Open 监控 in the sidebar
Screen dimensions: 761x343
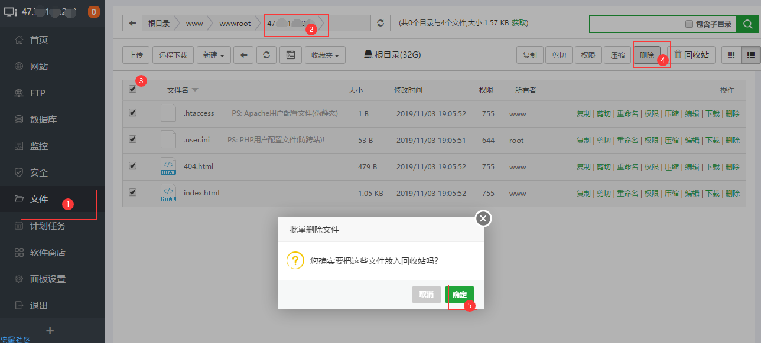(39, 146)
